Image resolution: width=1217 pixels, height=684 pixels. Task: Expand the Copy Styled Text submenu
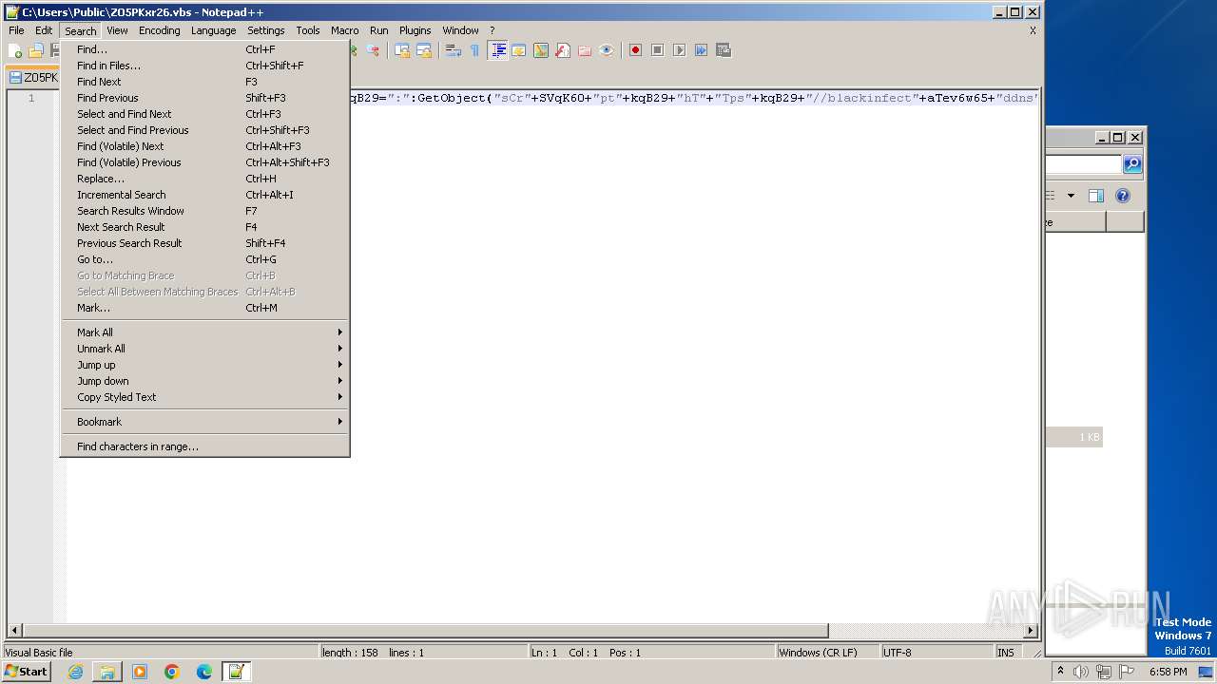[x=204, y=397]
